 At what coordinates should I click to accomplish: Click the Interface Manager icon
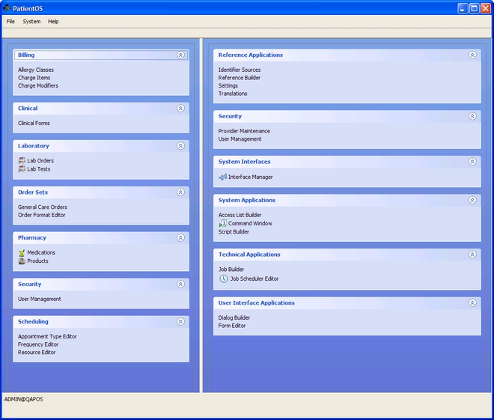click(x=222, y=177)
